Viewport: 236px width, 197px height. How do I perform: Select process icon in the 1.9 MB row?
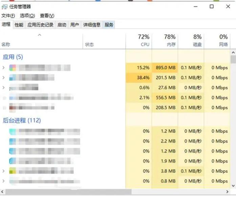pos(13,161)
